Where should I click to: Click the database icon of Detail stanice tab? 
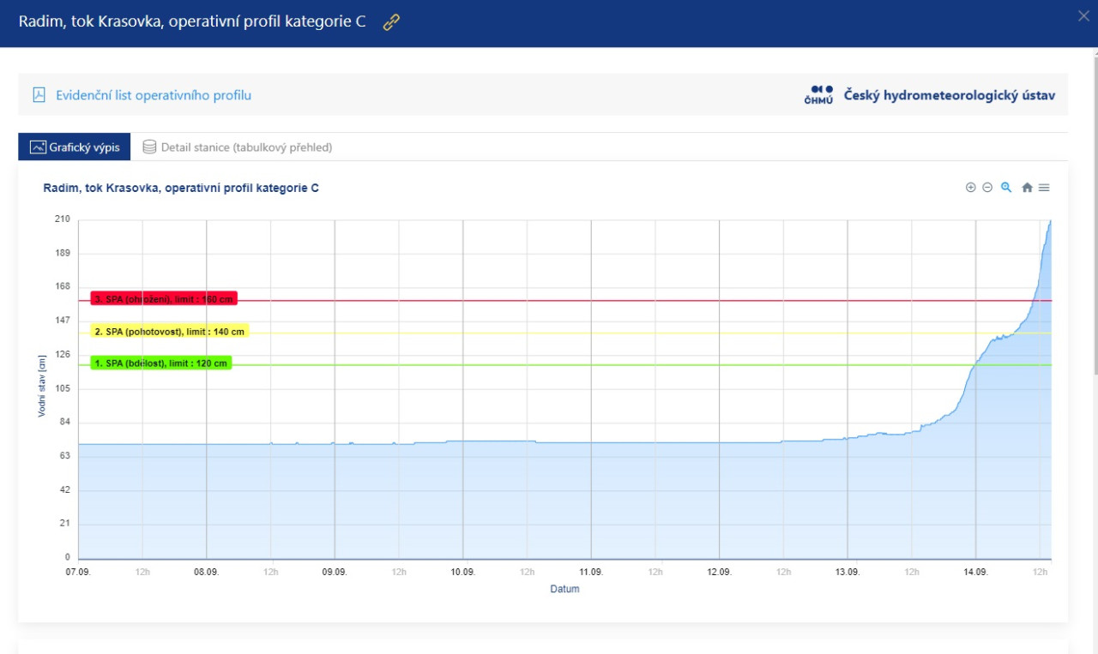coord(149,147)
